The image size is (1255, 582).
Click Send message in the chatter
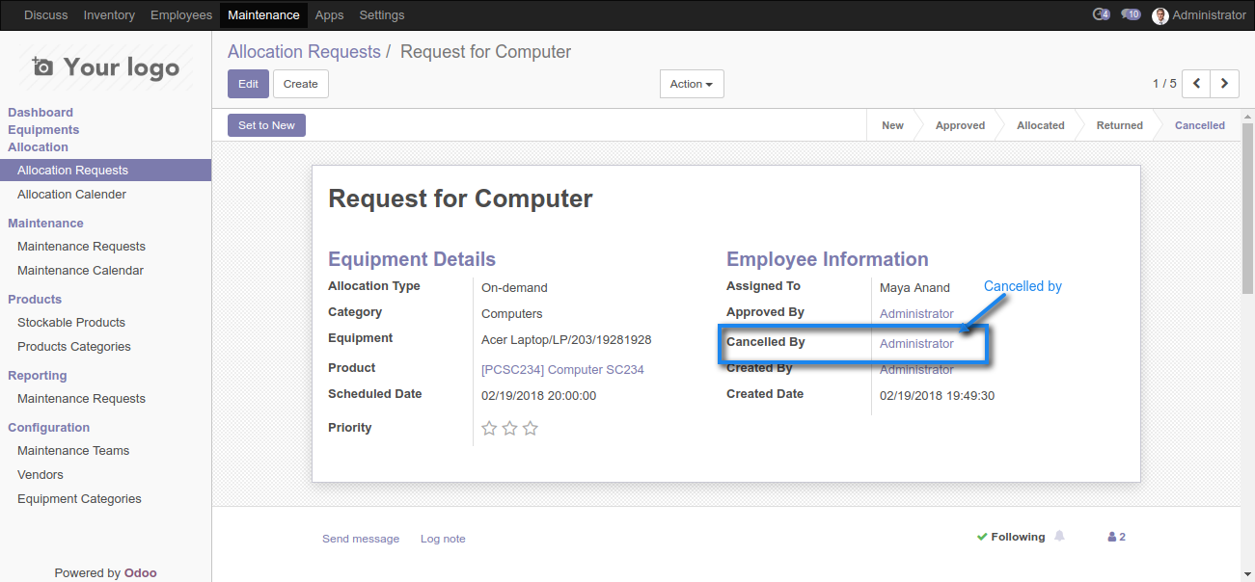pos(361,539)
